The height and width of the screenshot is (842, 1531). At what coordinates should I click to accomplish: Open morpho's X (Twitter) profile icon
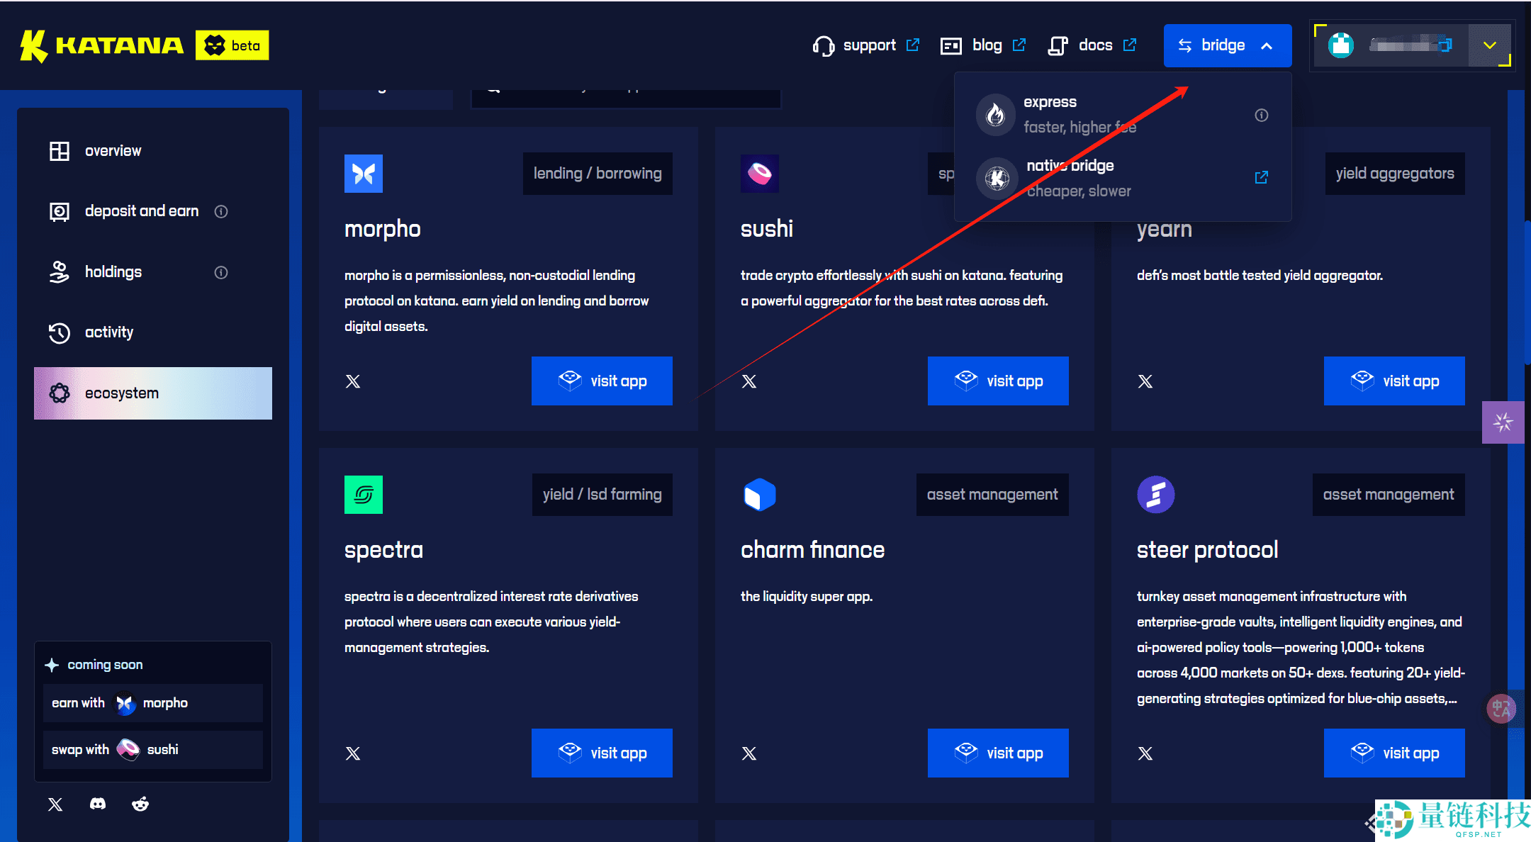[353, 381]
